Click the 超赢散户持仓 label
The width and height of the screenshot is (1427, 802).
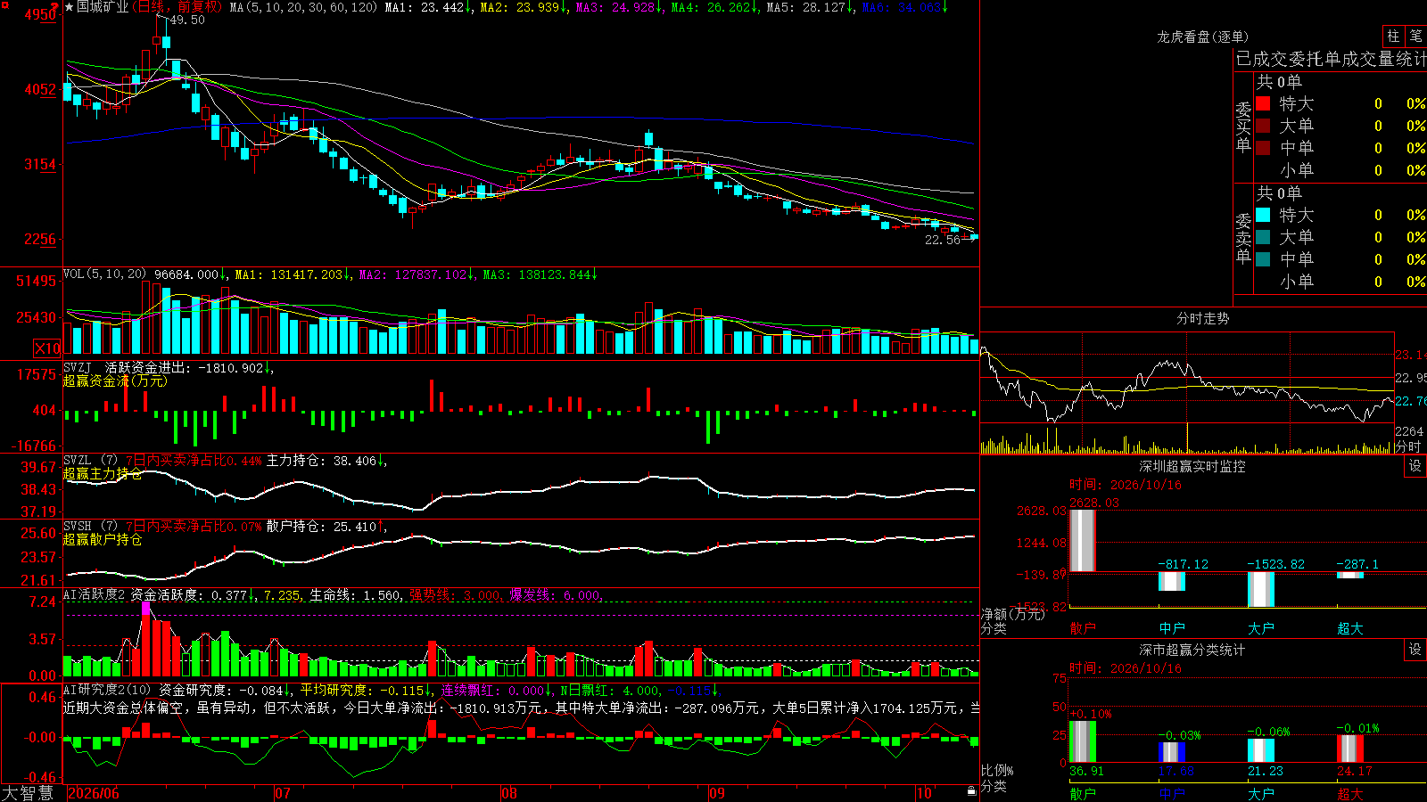click(x=103, y=539)
